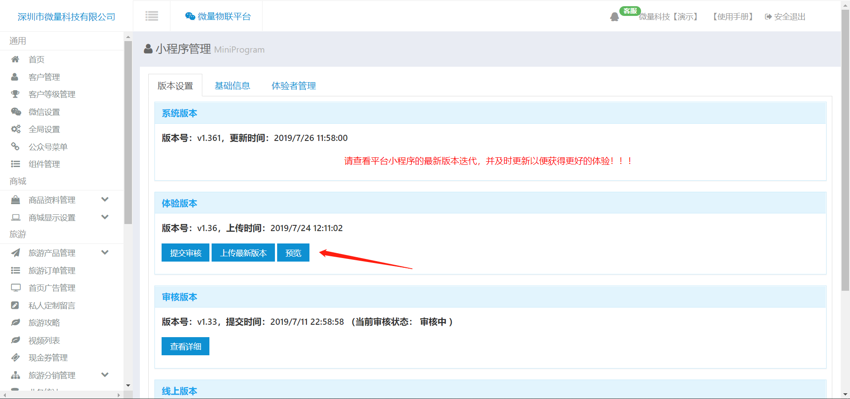Click the 提交审核 button
The width and height of the screenshot is (850, 399).
tap(185, 253)
